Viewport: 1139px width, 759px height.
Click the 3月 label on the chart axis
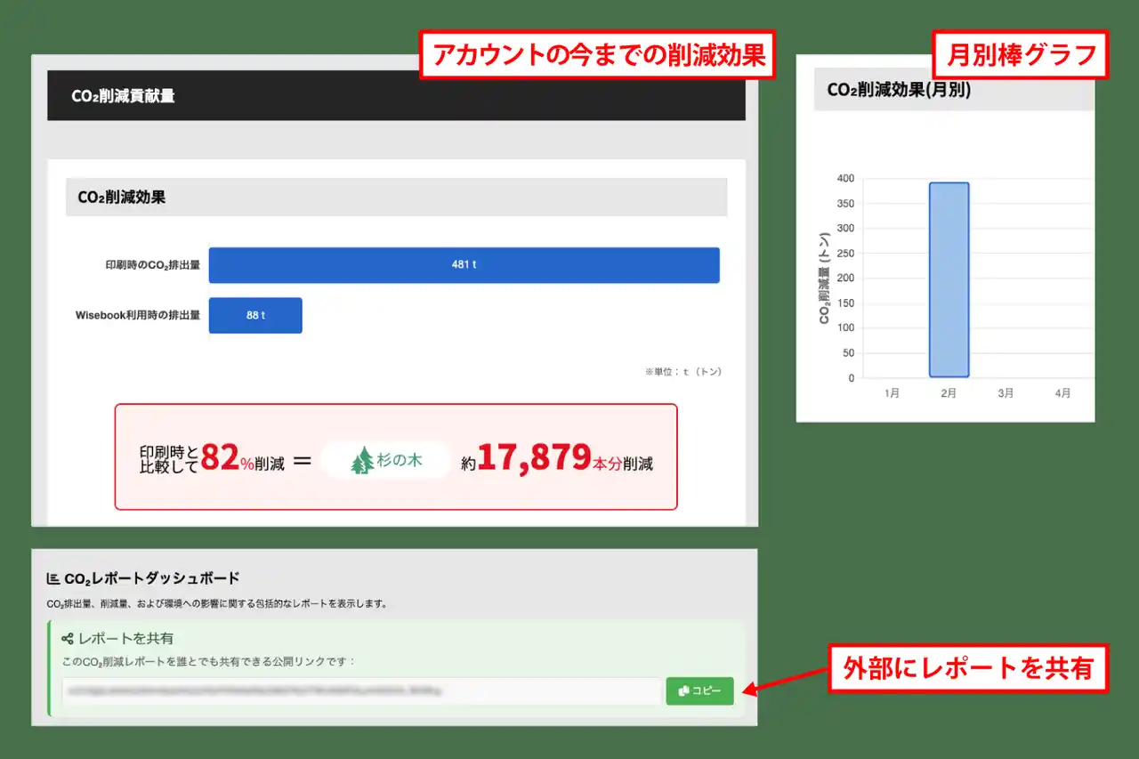pos(1006,393)
